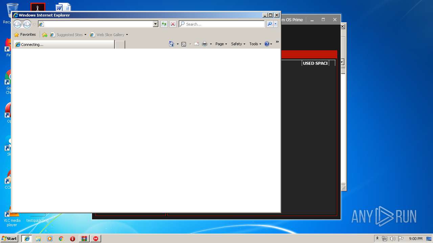Viewport: 433px width, 243px height.
Task: Open Windows Explorer from the taskbar
Action: pyautogui.click(x=38, y=238)
